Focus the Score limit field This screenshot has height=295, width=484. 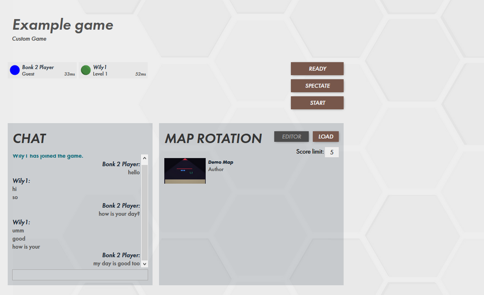pyautogui.click(x=331, y=152)
